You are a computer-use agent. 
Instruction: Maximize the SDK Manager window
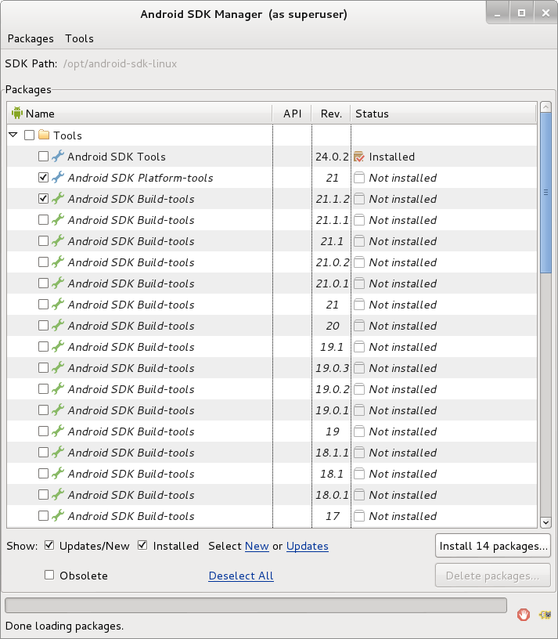(x=521, y=13)
